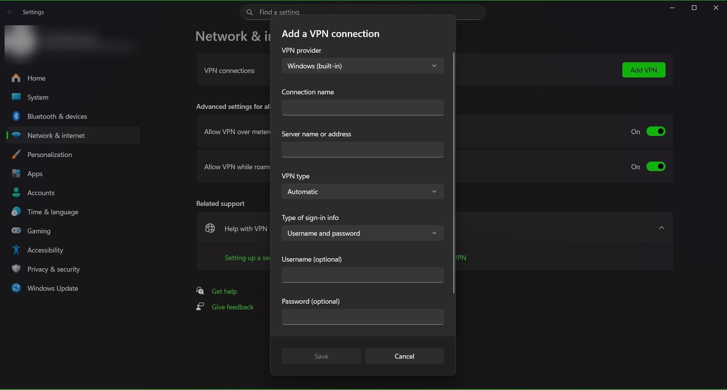
Task: Click the Accessibility person icon
Action: pyautogui.click(x=16, y=250)
